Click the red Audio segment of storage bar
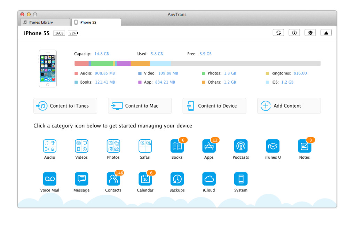 [81, 63]
